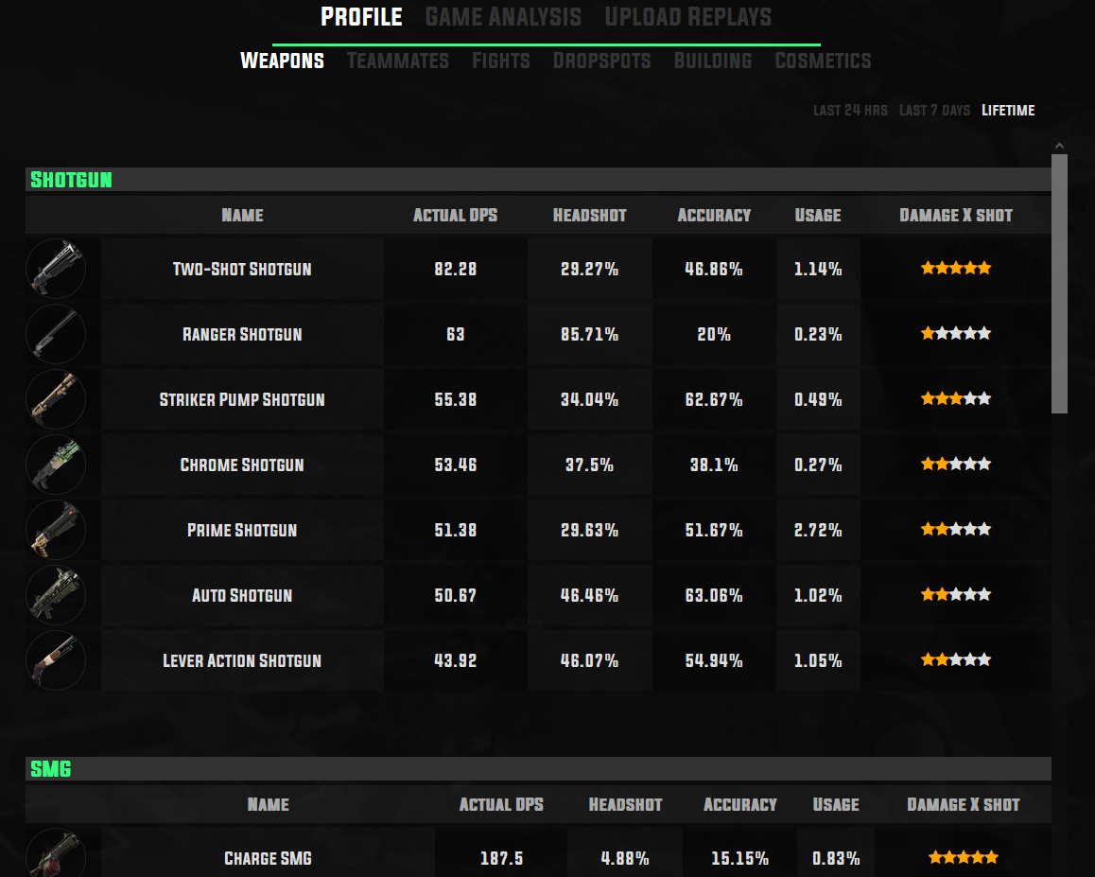Click the Lever Action Shotgun weapon icon
Screen dimensions: 1095x877
56,660
